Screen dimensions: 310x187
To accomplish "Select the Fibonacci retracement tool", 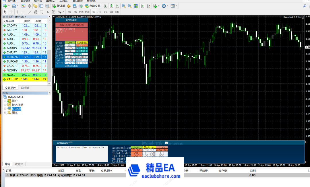I will pyautogui.click(x=35, y=12).
